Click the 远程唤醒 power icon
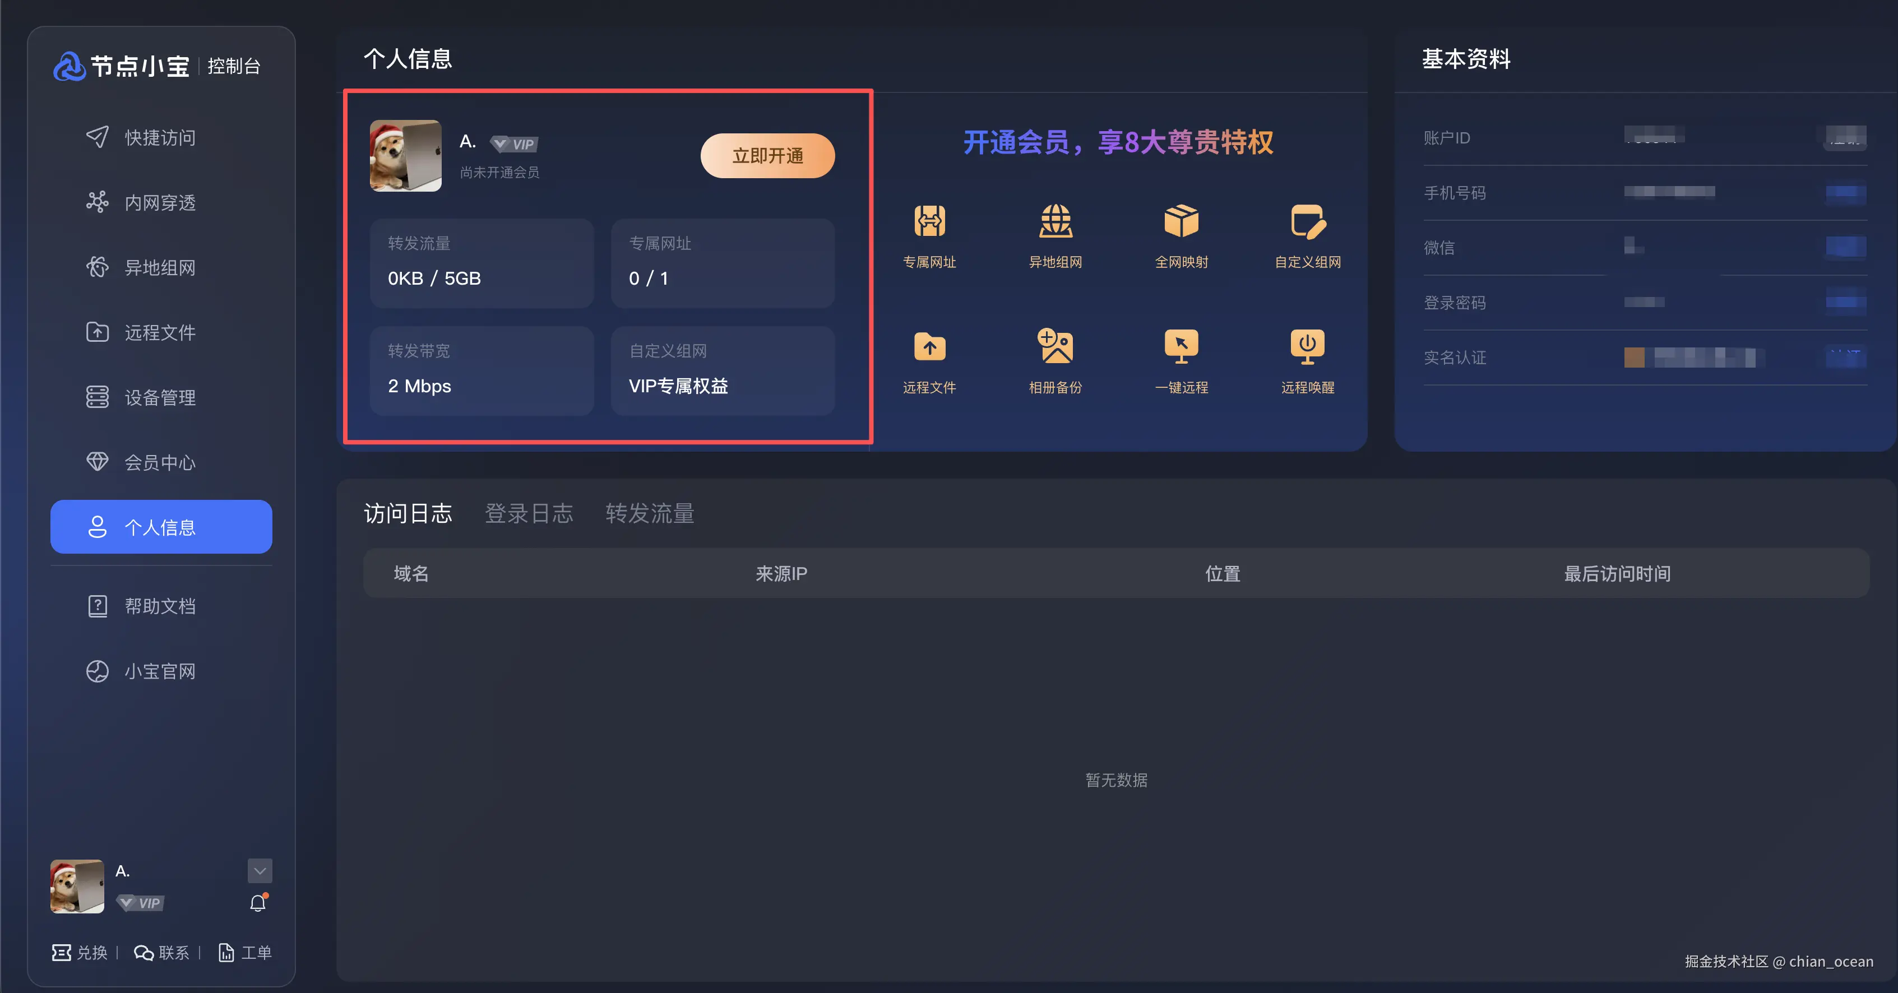Screen dimensions: 1898x993 pyautogui.click(x=1307, y=346)
